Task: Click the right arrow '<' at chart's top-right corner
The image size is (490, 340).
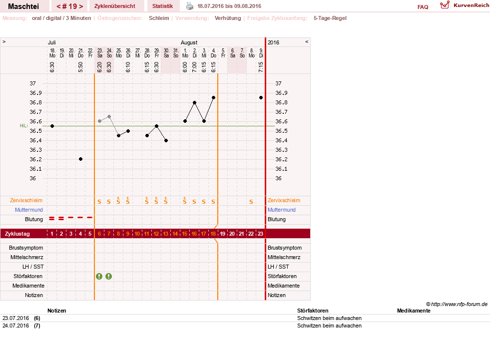Action: (307, 41)
